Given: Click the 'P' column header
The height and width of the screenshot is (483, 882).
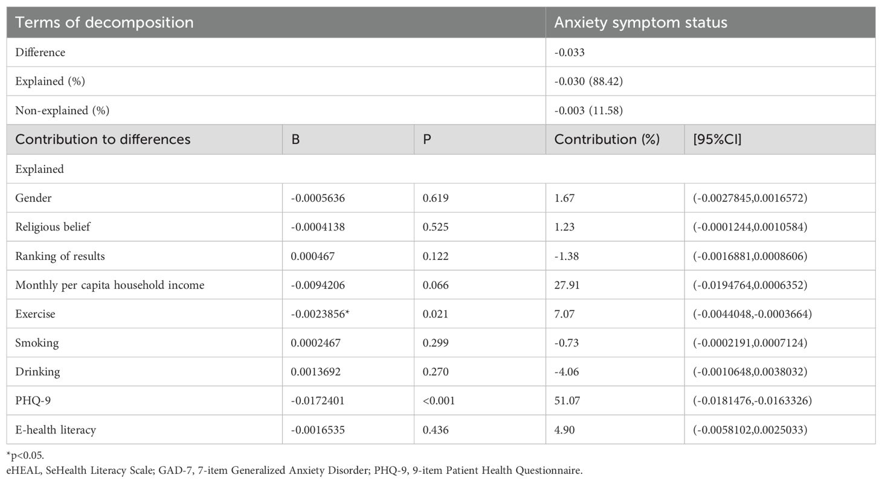Looking at the screenshot, I should point(427,140).
